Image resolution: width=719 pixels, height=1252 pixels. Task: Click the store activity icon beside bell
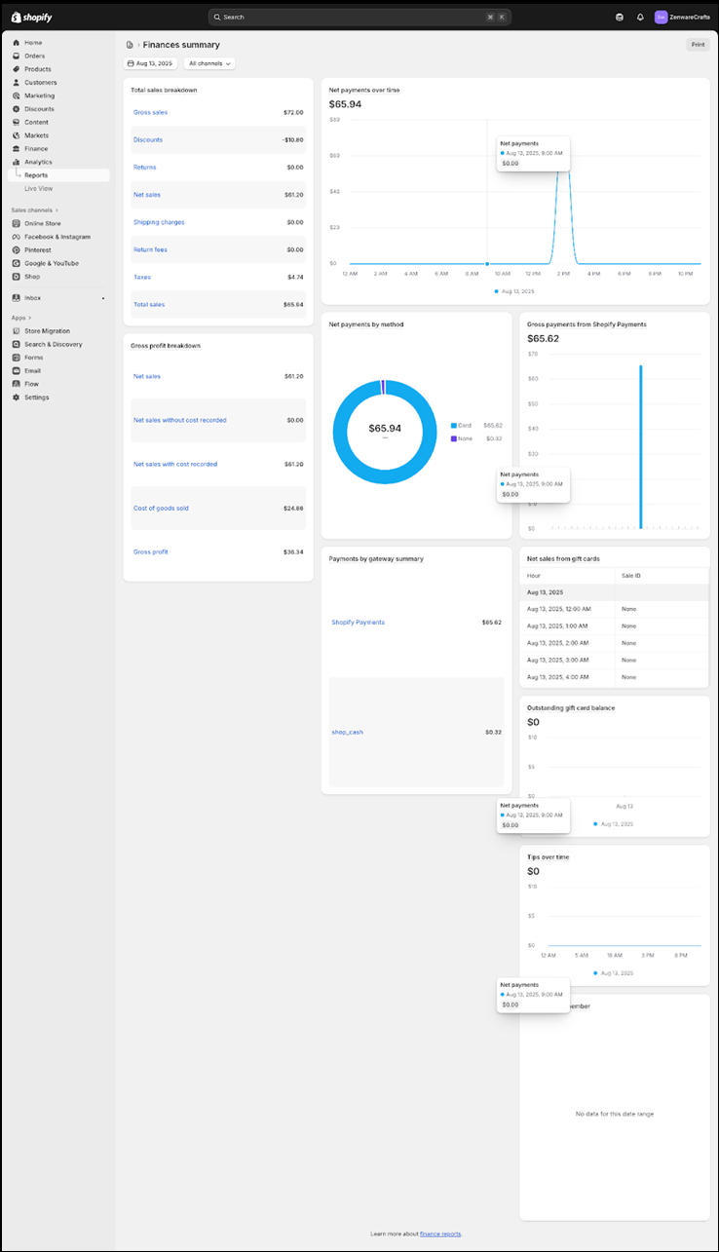[x=620, y=18]
